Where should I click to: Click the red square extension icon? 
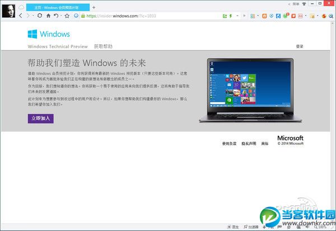(293, 16)
